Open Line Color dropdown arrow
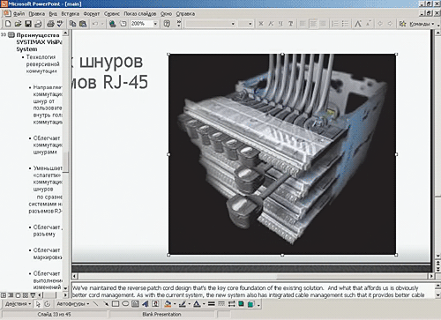This screenshot has height=320, width=441. [189, 304]
